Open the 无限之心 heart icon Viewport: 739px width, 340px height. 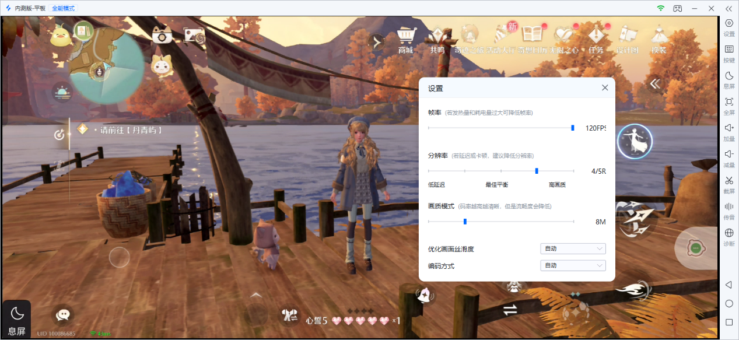point(563,33)
